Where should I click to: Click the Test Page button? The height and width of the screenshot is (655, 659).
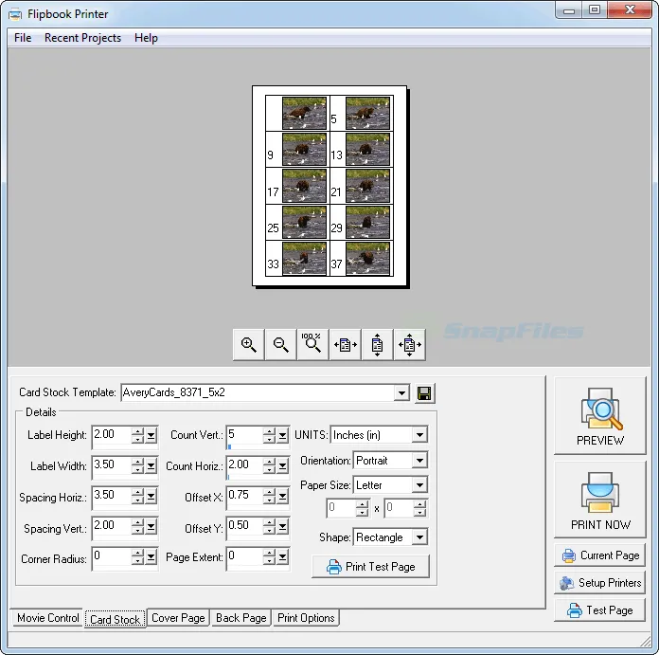click(599, 610)
